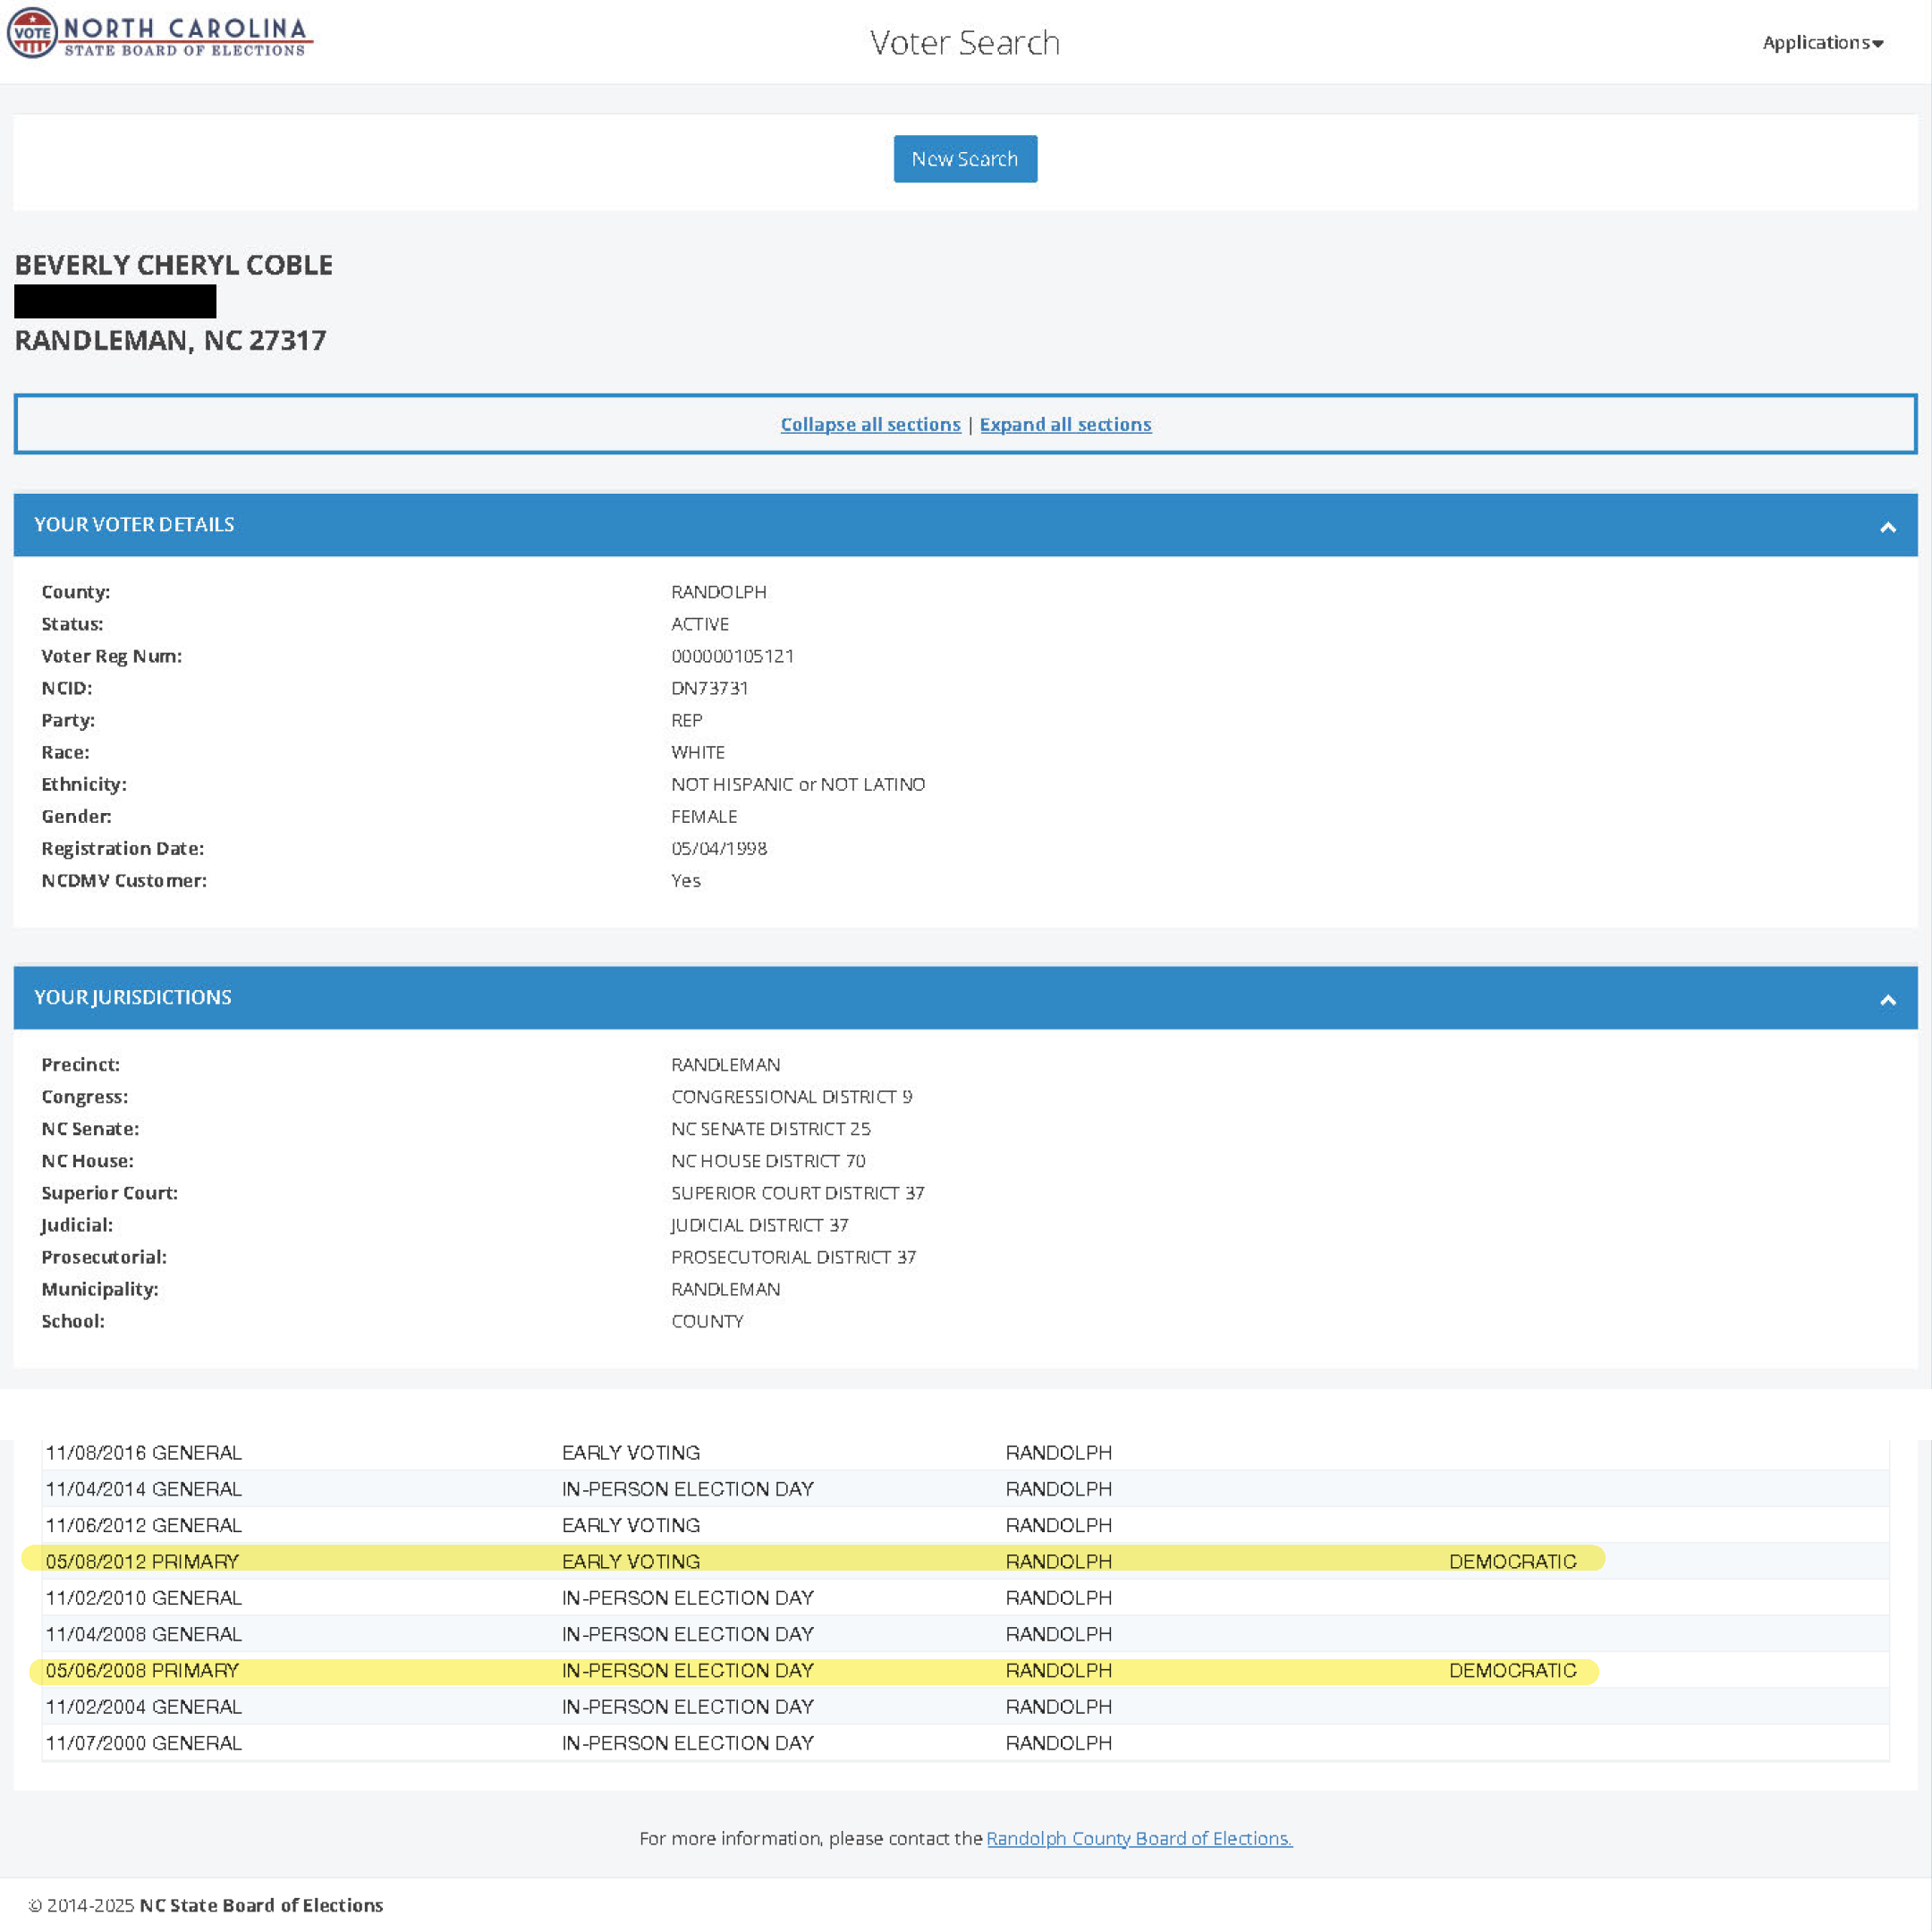1932x1932 pixels.
Task: Open Randolph County Board of Elections link
Action: (1139, 1838)
